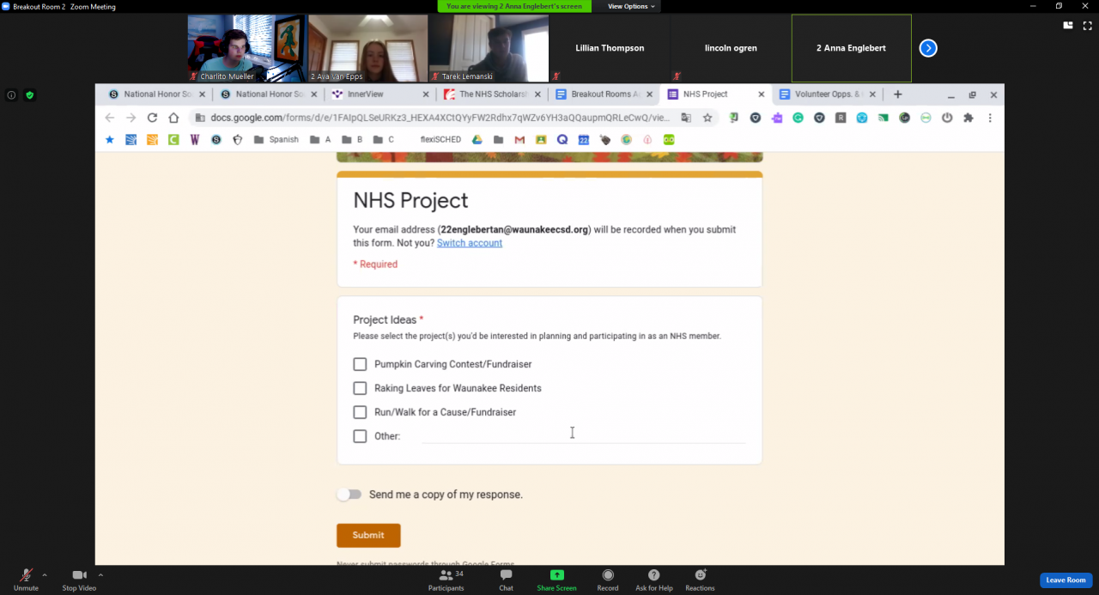Open Chrome extensions puzzle icon
This screenshot has height=595, width=1099.
968,118
